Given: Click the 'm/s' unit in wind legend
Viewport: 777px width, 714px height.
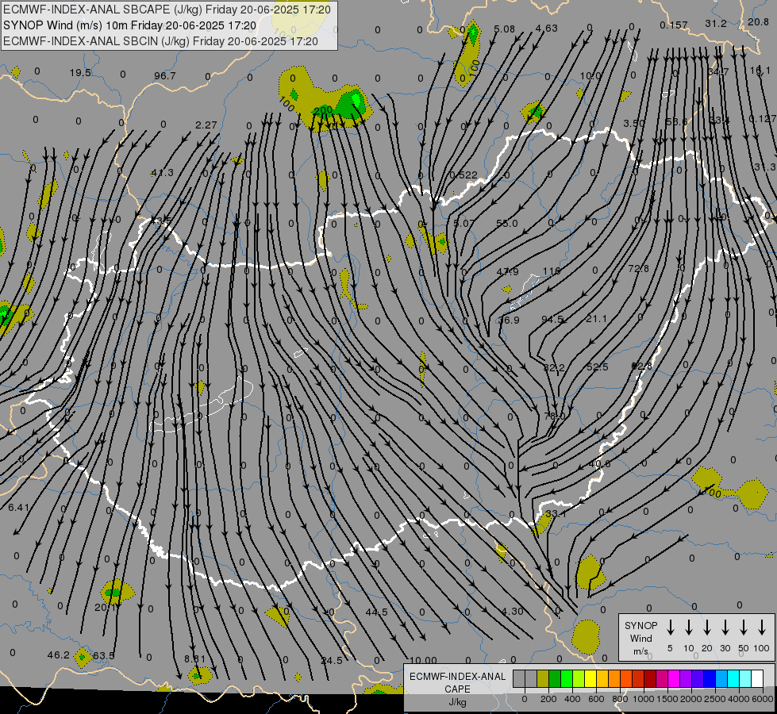Looking at the screenshot, I should click(x=640, y=651).
